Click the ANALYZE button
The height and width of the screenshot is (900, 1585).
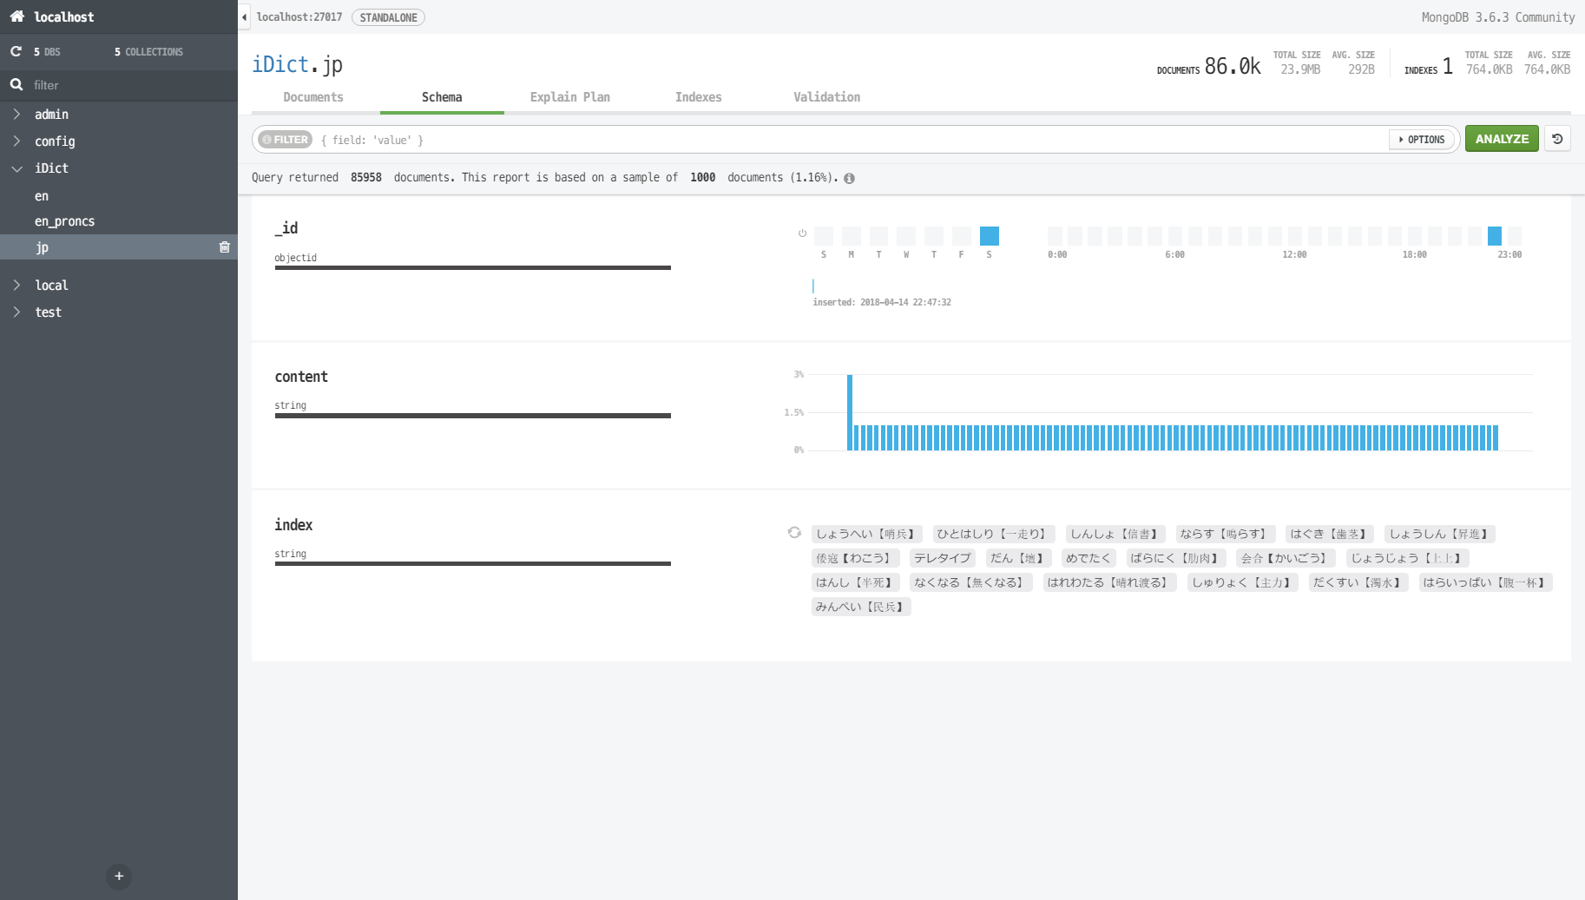pos(1502,139)
